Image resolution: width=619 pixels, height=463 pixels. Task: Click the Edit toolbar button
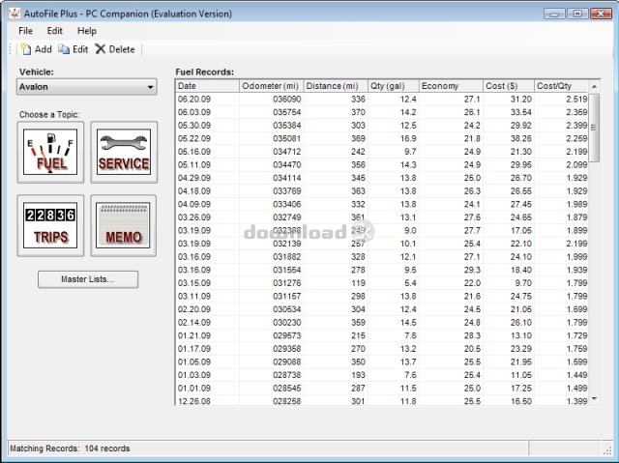[x=74, y=49]
